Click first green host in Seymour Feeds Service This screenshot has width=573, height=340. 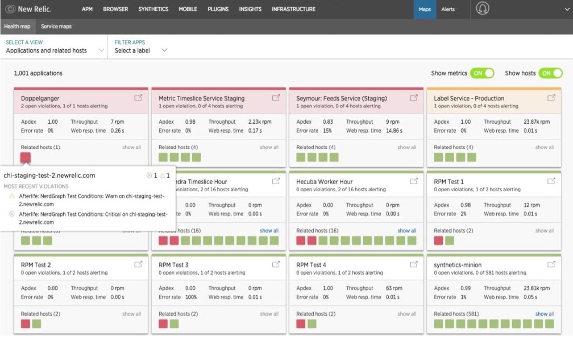301,157
